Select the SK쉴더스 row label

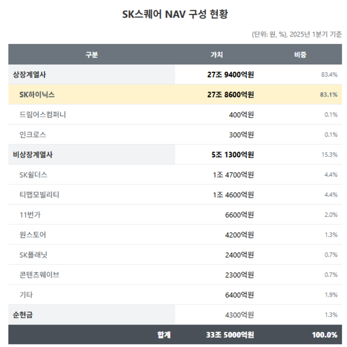point(33,175)
